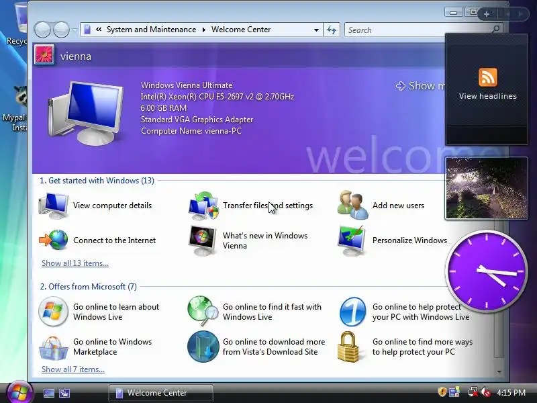The width and height of the screenshot is (537, 403).
Task: Open Transfer files and settings icon
Action: pyautogui.click(x=203, y=206)
